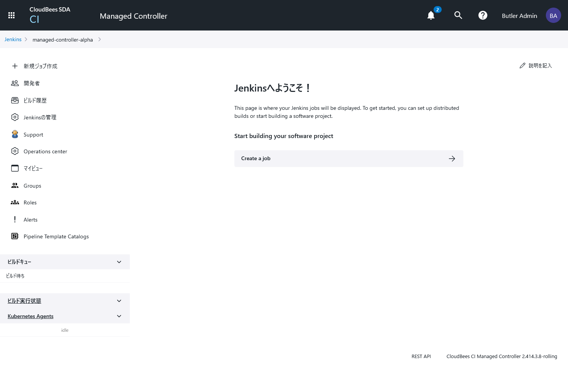
Task: Open the Jenkins breadcrumb link
Action: click(13, 39)
